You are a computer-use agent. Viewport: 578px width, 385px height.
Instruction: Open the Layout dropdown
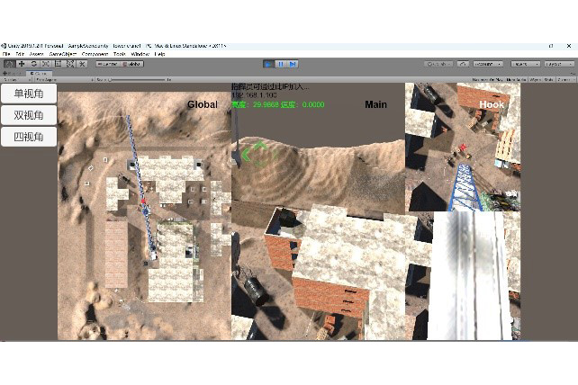click(557, 64)
